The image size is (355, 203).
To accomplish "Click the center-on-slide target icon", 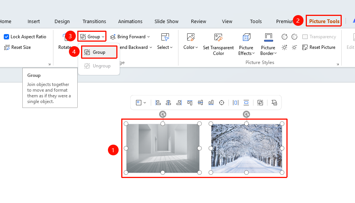I will [222, 103].
